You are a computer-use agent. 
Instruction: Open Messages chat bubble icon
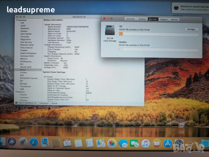click(x=123, y=144)
